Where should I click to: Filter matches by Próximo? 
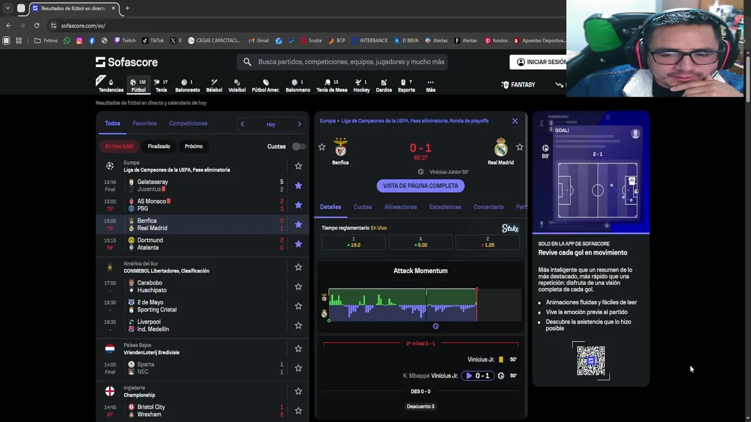194,147
